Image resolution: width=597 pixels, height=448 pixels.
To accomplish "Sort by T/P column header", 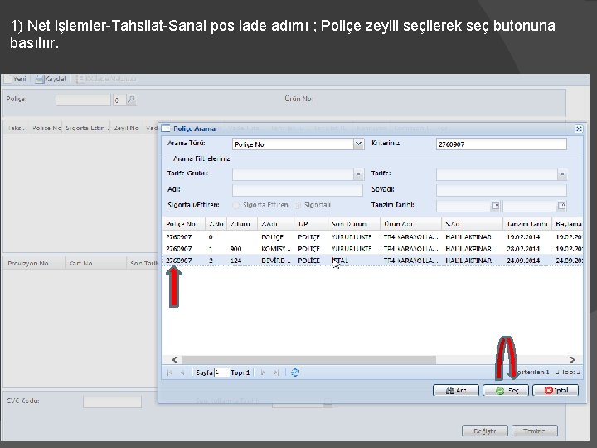I will 311,224.
